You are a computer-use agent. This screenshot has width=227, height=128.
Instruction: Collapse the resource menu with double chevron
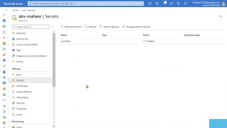tap(53, 27)
